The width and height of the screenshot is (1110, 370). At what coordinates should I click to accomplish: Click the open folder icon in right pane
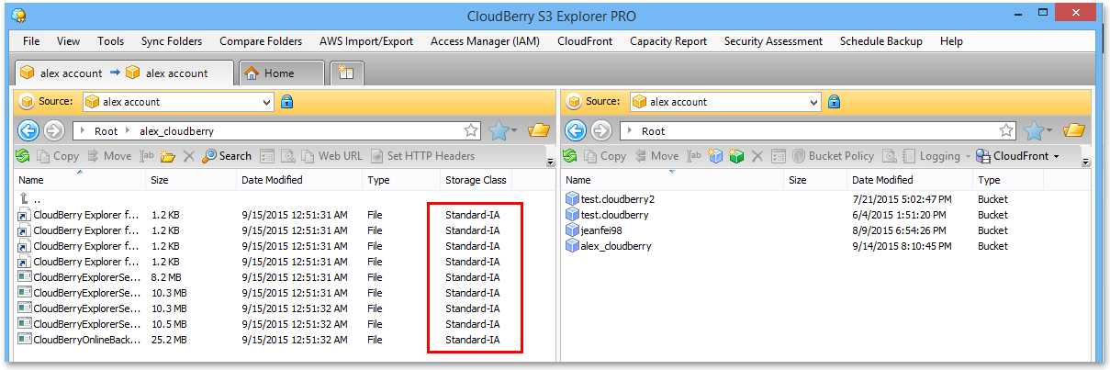pyautogui.click(x=1074, y=130)
